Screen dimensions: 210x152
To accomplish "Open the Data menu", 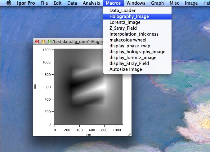I will (72, 3).
